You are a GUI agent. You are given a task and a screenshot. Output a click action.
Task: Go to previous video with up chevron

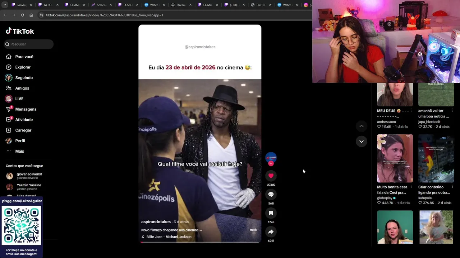click(362, 126)
